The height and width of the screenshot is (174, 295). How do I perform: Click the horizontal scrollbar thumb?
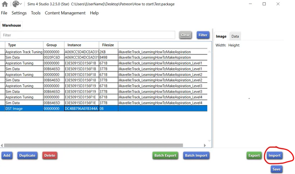click(x=94, y=146)
